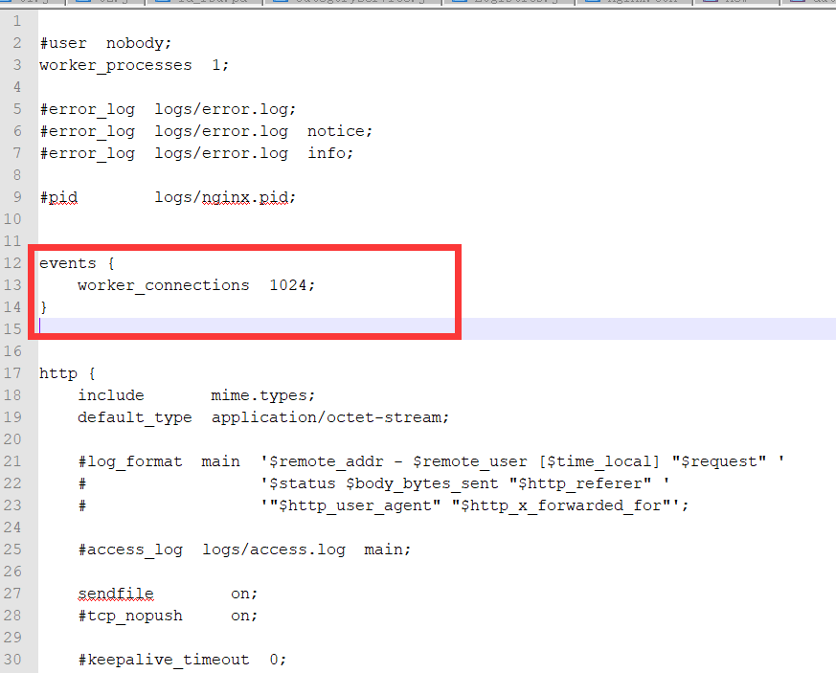The width and height of the screenshot is (836, 673).
Task: Click the value '1024;'
Action: pos(292,285)
